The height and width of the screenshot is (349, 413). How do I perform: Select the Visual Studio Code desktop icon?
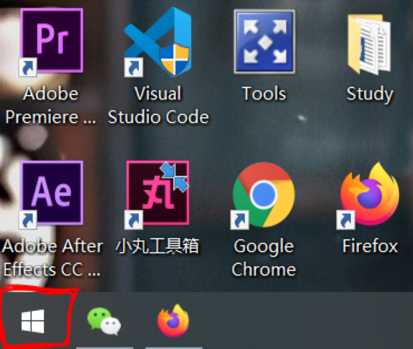[158, 41]
